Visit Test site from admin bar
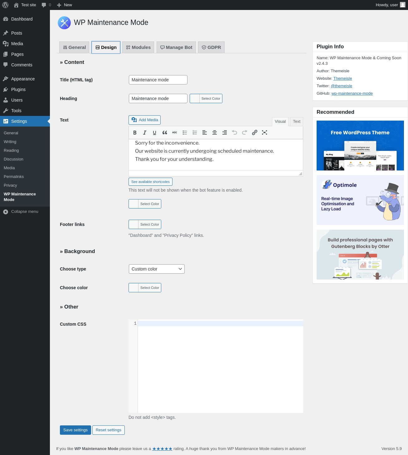The width and height of the screenshot is (408, 455). pyautogui.click(x=25, y=5)
